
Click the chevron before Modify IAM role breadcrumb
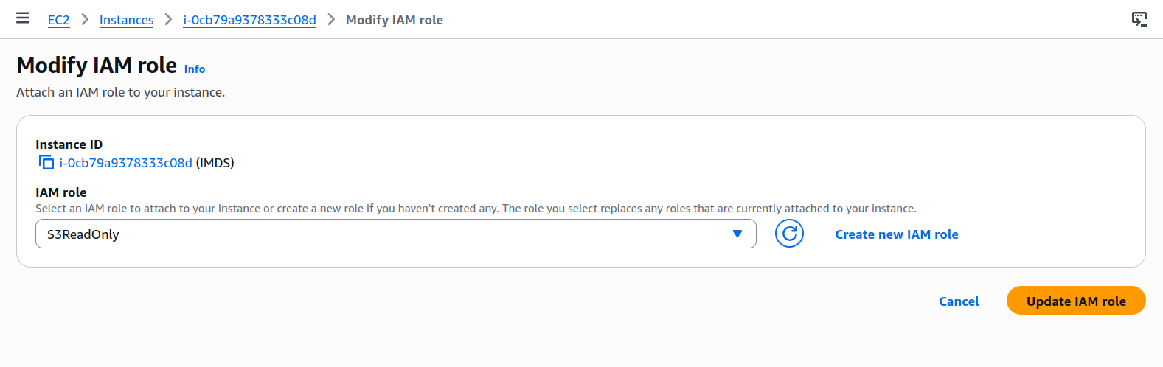pos(331,20)
